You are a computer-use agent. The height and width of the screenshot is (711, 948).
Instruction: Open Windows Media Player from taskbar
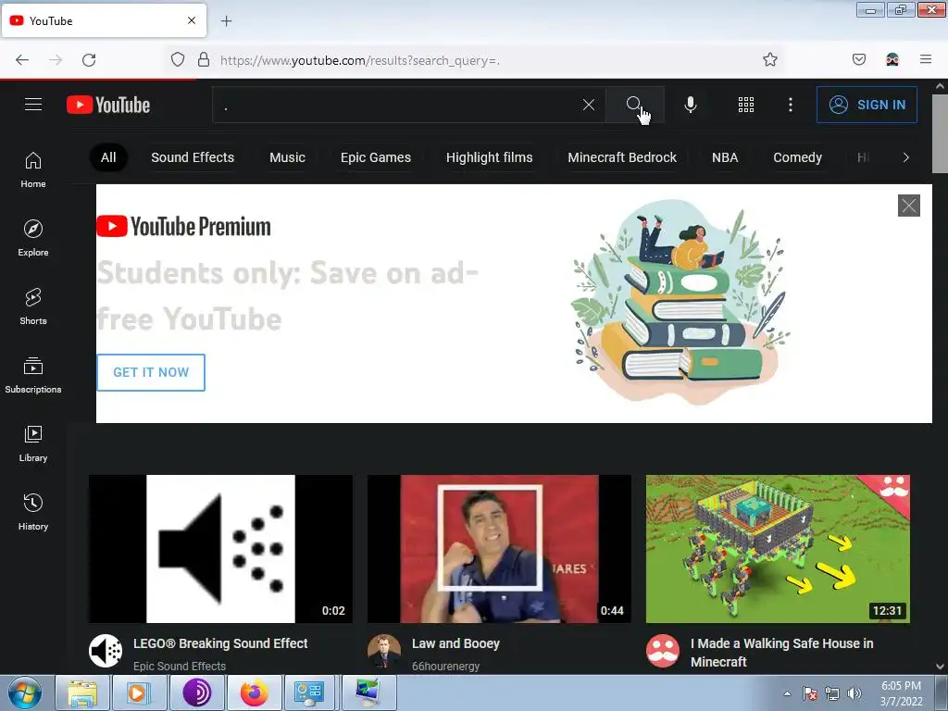click(139, 692)
